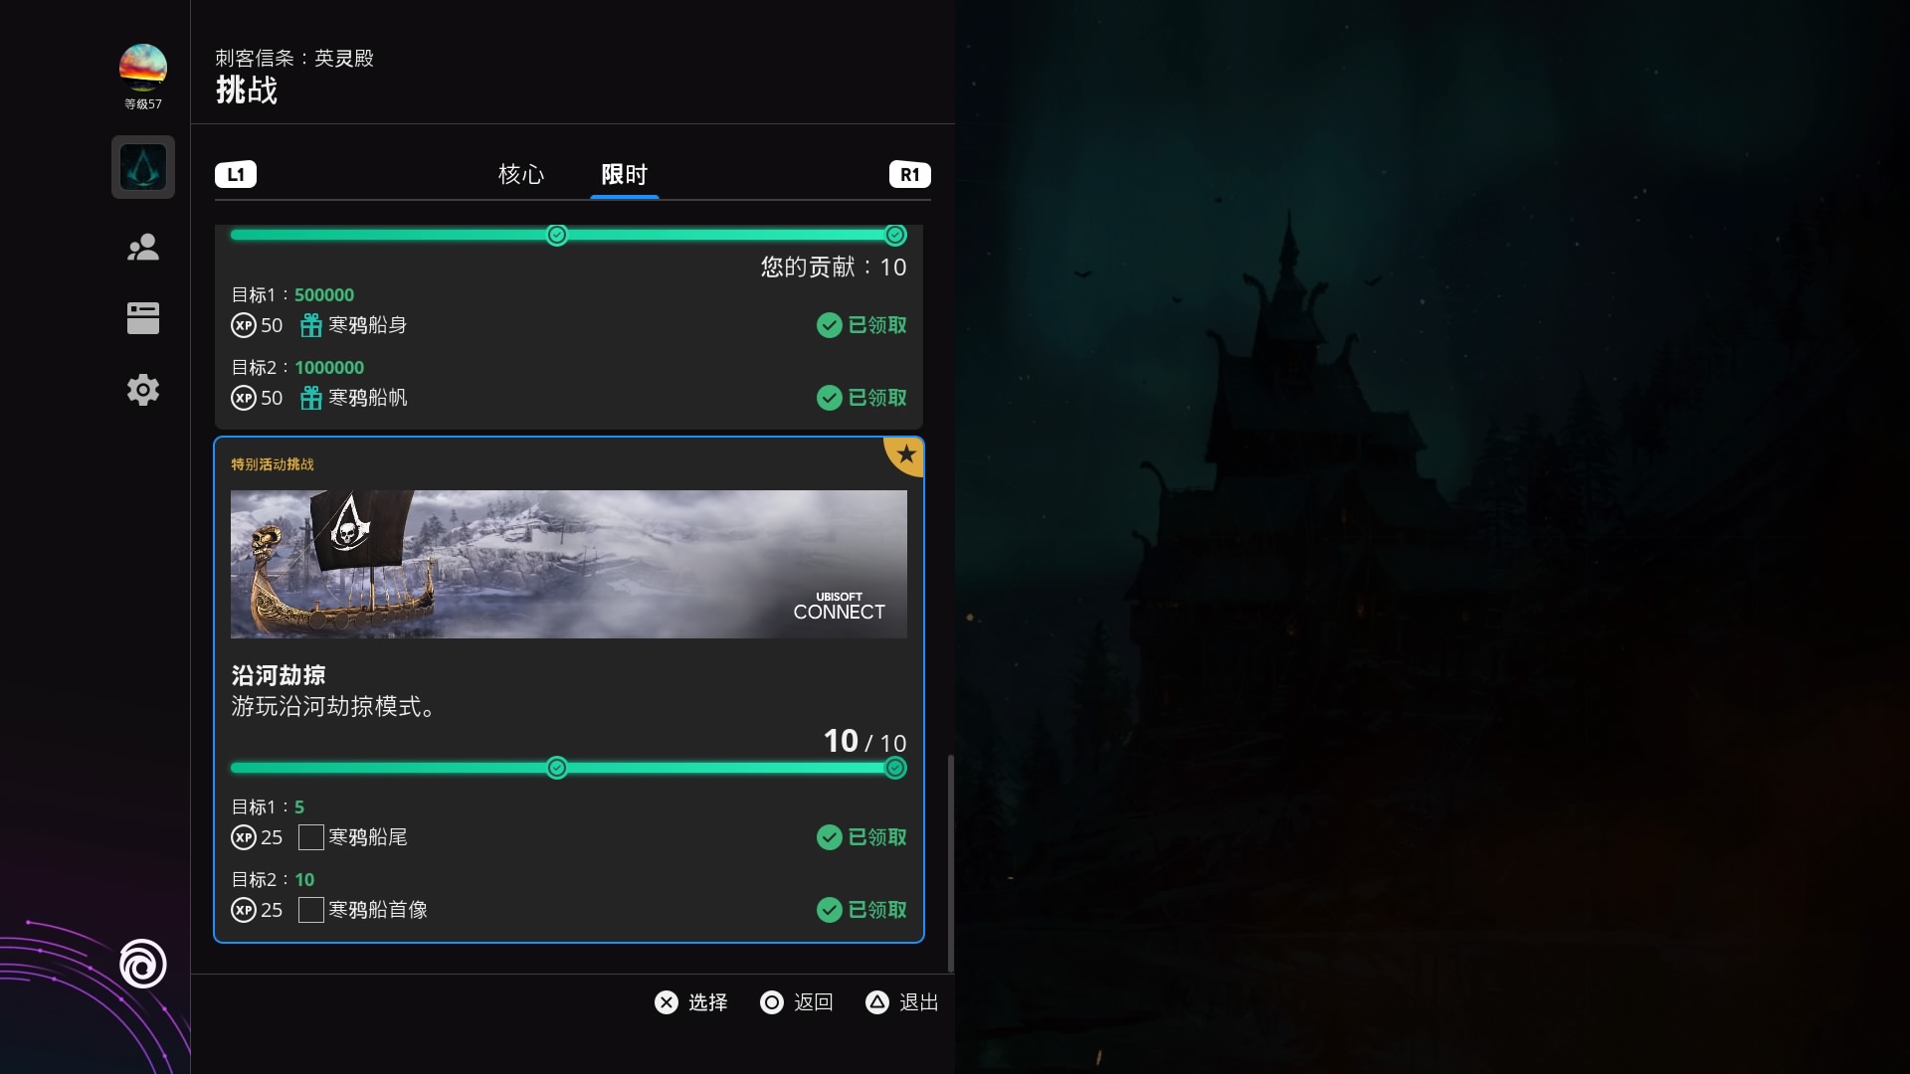The image size is (1910, 1074).
Task: Select the 限时 tab
Action: click(624, 174)
